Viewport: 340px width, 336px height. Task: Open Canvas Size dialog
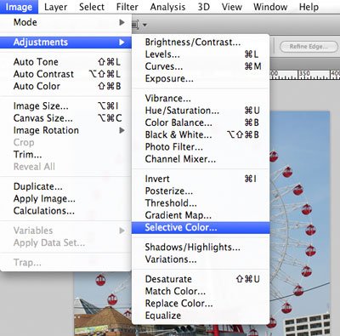coord(65,118)
